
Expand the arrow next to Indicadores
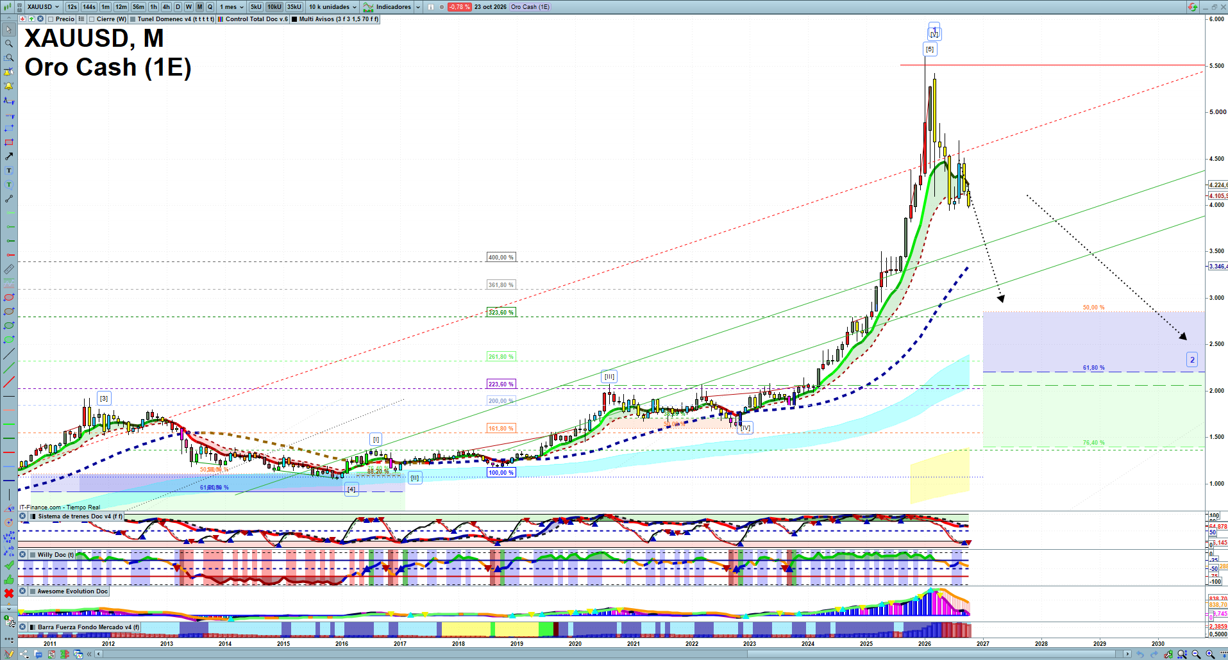point(418,7)
